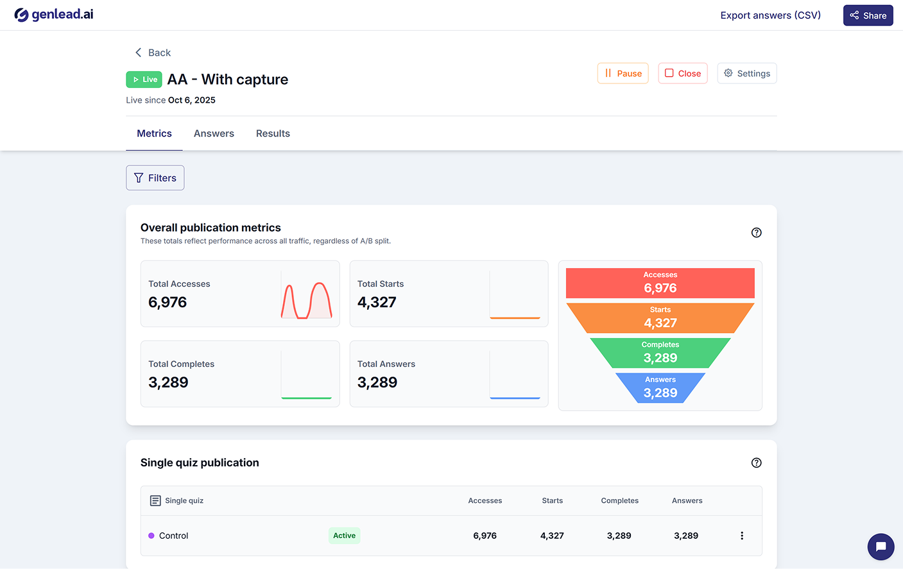Open the Filters panel
903x569 pixels.
155,178
